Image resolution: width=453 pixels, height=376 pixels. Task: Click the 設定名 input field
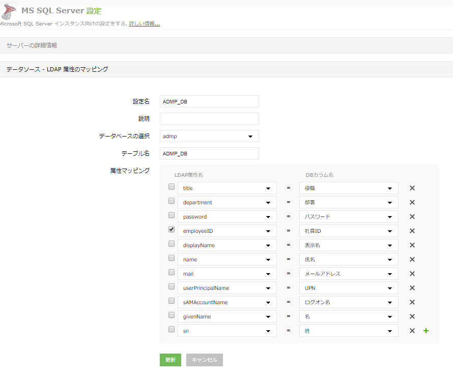pos(209,101)
